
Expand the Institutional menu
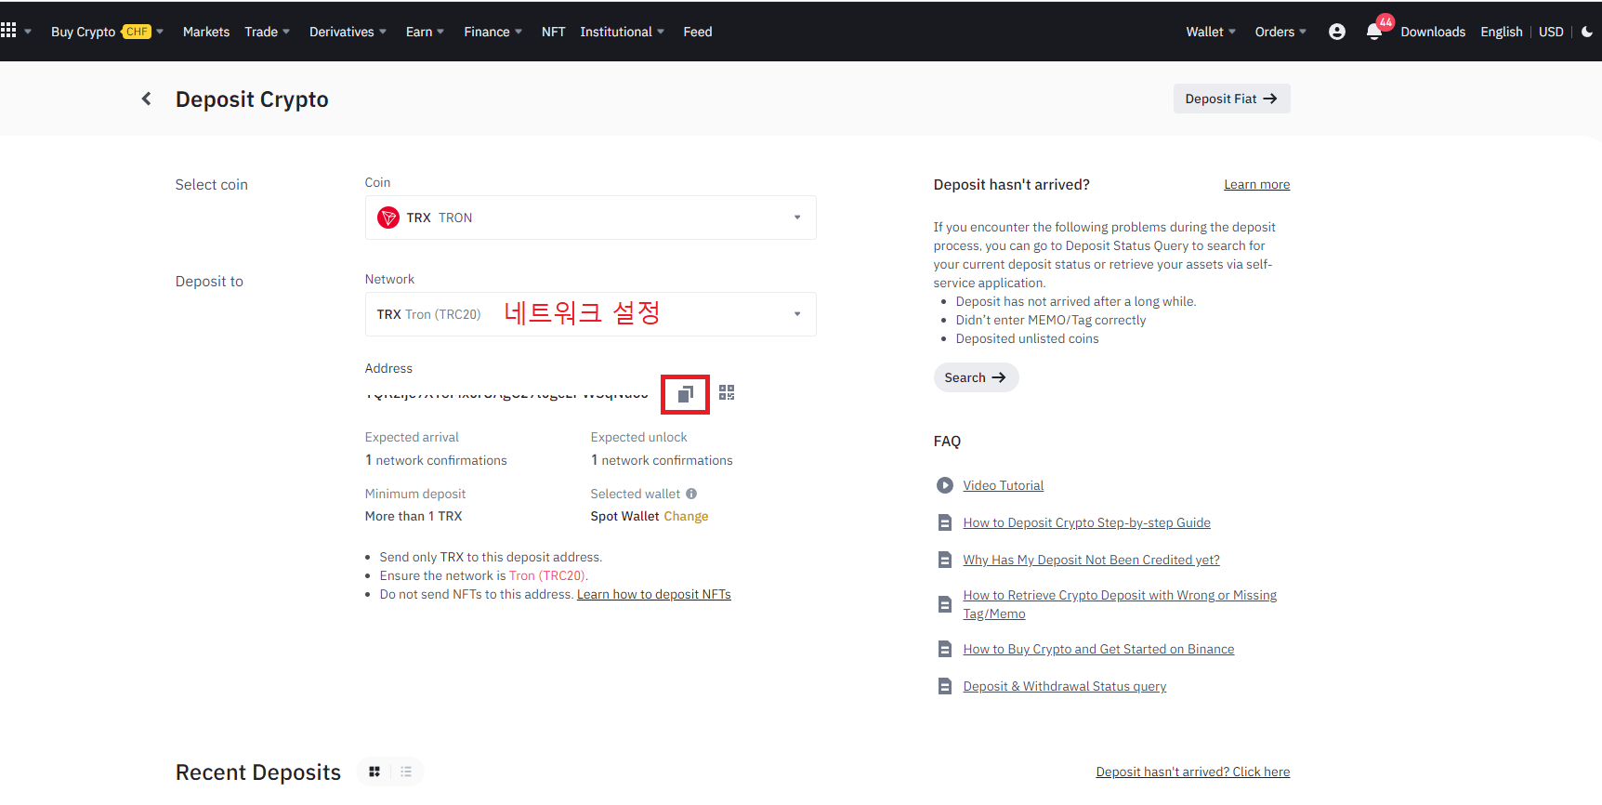pyautogui.click(x=623, y=32)
